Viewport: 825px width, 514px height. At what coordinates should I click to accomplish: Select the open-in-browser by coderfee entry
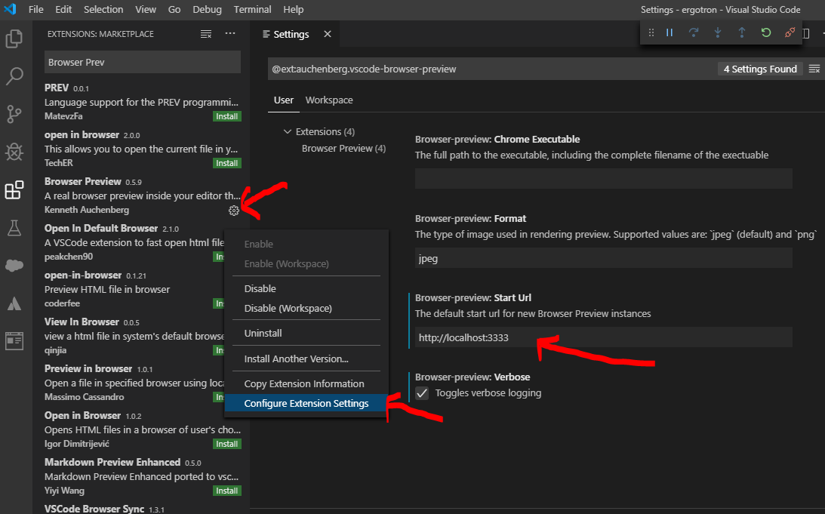coord(128,289)
